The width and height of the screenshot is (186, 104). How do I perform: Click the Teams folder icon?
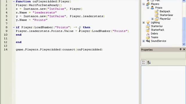(x=148, y=37)
